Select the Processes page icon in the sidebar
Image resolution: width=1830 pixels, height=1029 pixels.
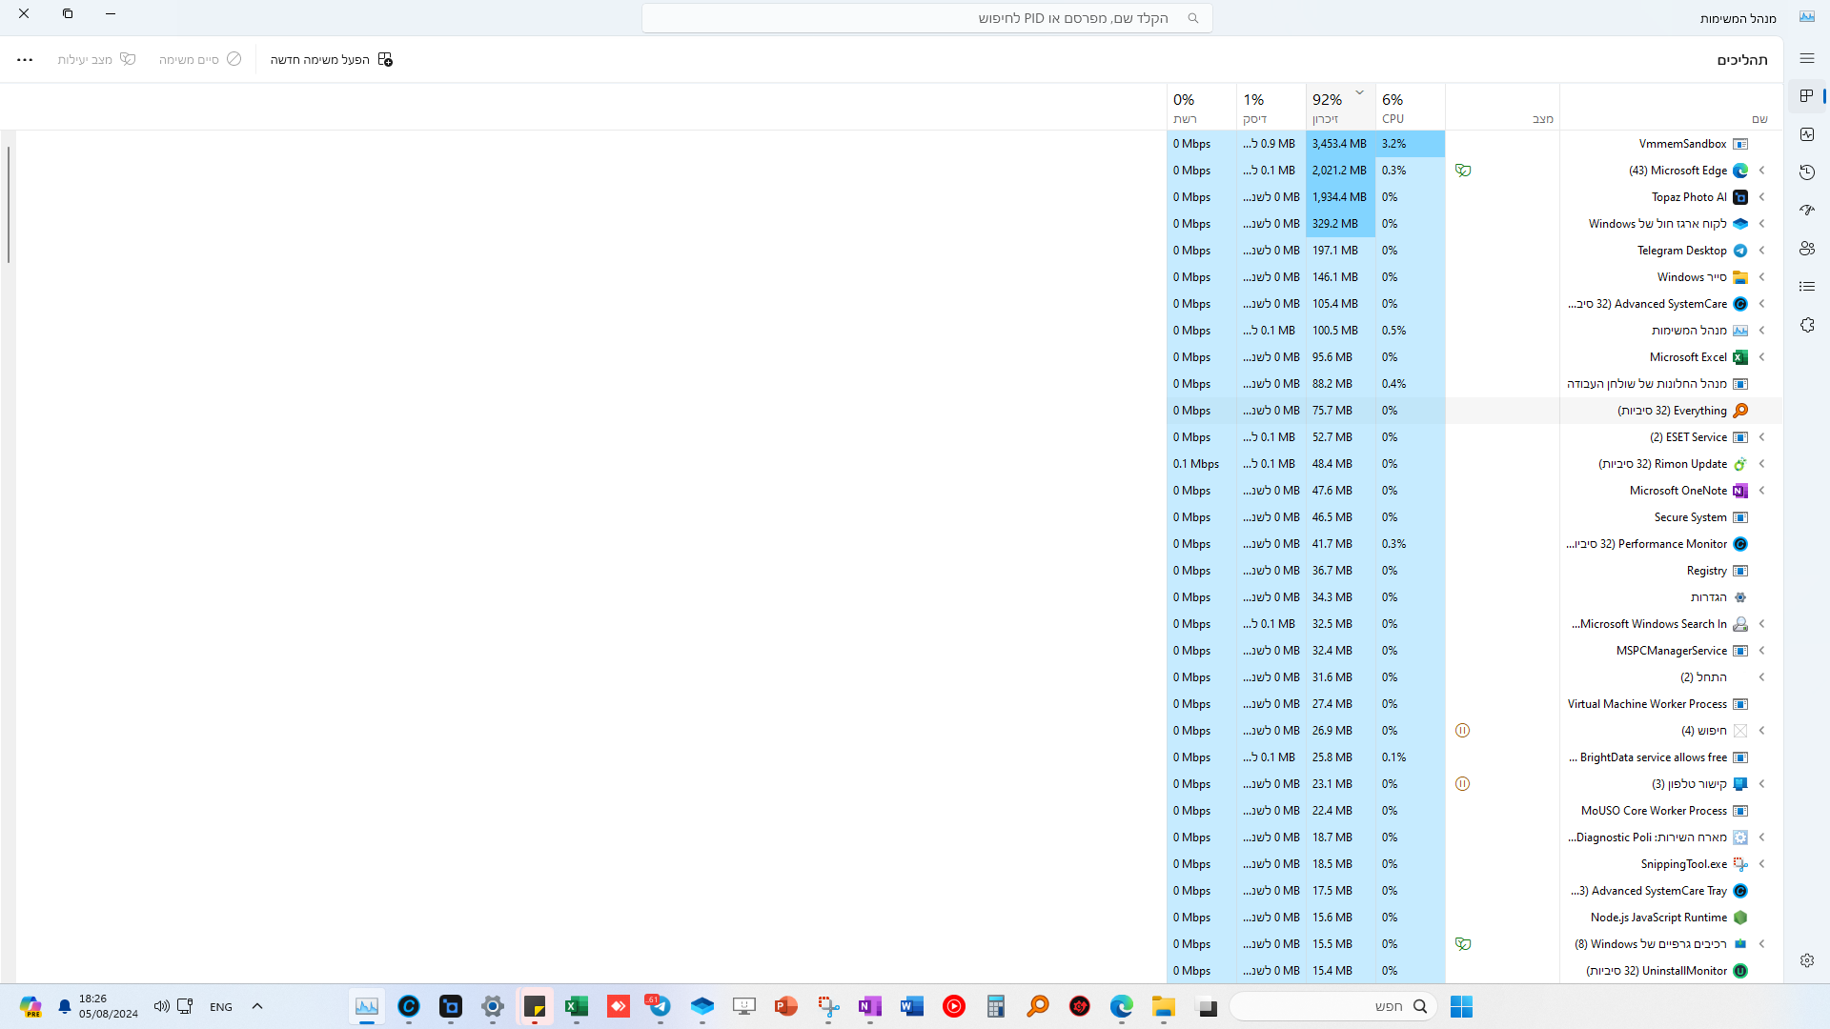tap(1807, 96)
